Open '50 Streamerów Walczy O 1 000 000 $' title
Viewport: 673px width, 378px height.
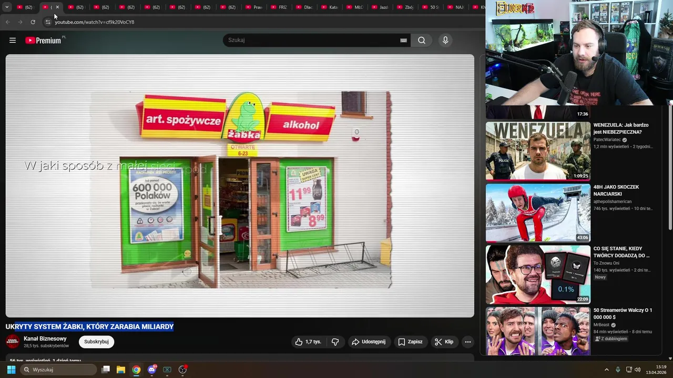pos(623,314)
